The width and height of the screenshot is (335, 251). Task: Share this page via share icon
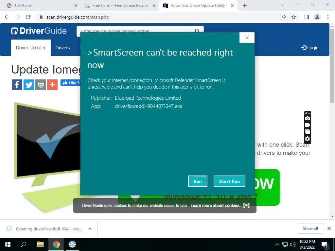coord(283,17)
